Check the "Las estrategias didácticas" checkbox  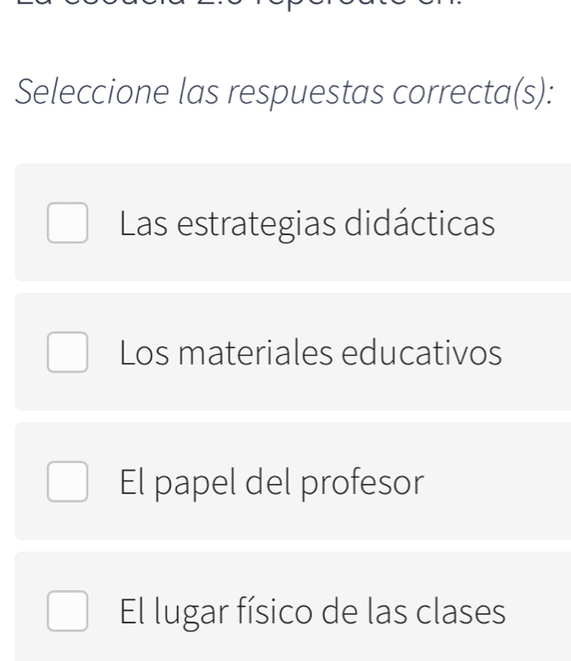[68, 223]
